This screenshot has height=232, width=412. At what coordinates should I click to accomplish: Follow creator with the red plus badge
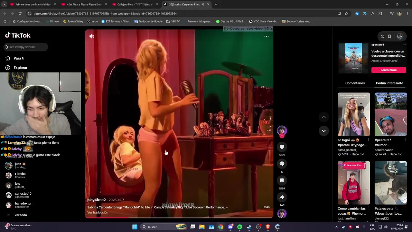282,136
